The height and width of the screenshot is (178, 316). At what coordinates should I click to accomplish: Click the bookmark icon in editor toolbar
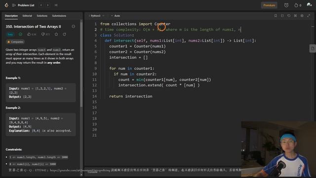coord(276,15)
